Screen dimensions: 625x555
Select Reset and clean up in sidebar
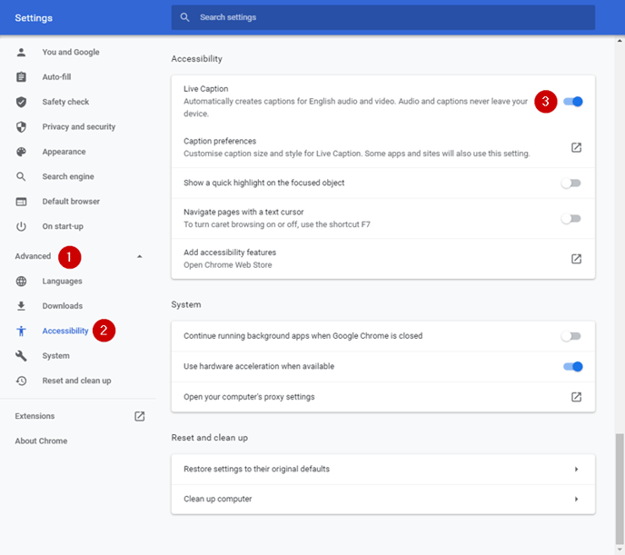click(x=76, y=381)
